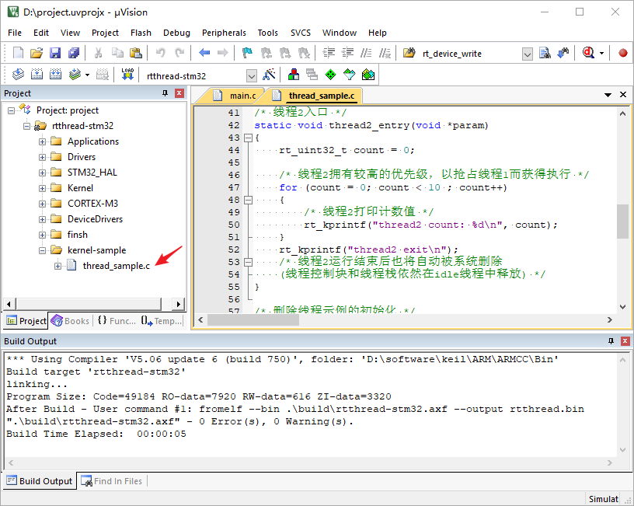The width and height of the screenshot is (634, 506).
Task: Open Options for Target wand icon
Action: click(x=269, y=75)
